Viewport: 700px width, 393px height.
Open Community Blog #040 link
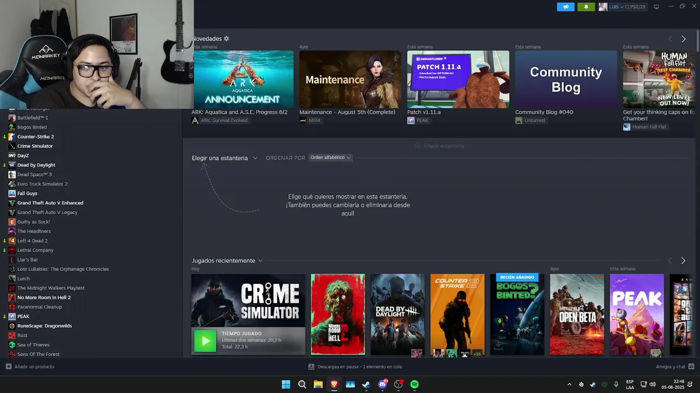544,112
